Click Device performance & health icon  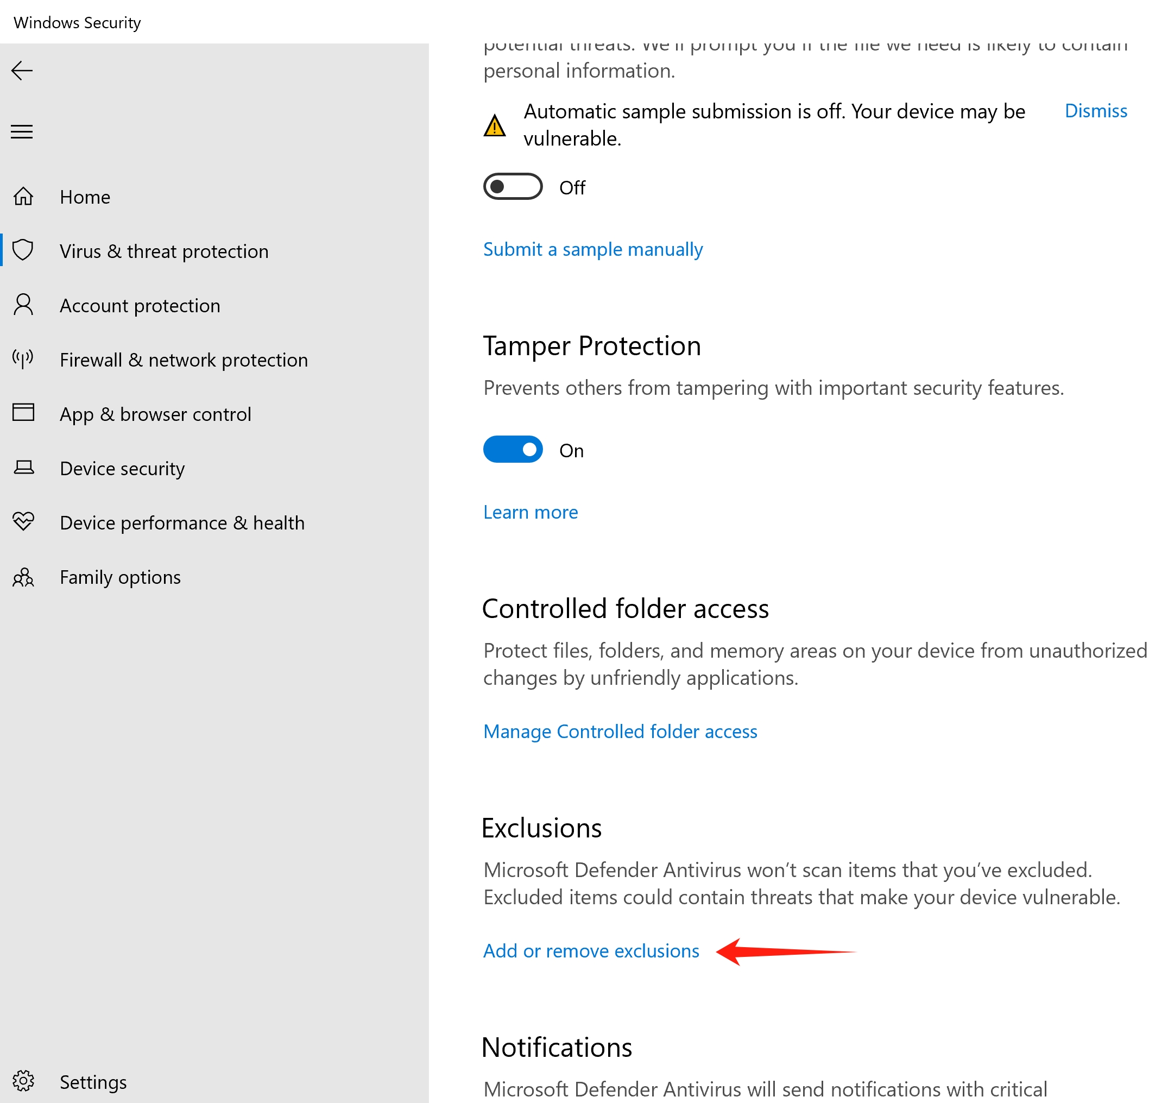tap(26, 522)
